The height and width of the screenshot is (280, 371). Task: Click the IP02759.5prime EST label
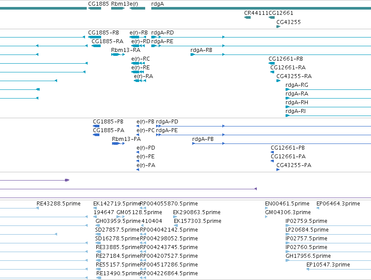point(306,221)
